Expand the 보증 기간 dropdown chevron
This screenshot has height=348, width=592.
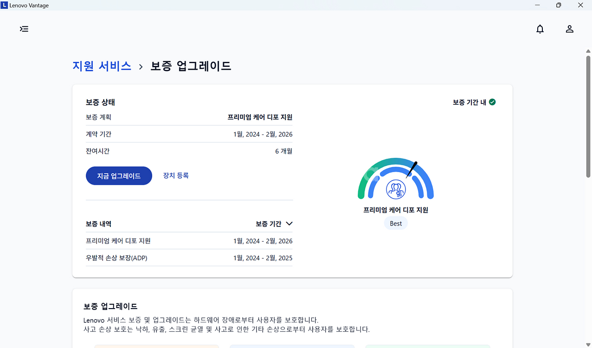[x=289, y=224]
